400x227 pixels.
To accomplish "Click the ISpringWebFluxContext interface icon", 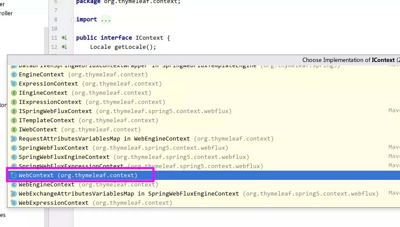I will (x=14, y=111).
